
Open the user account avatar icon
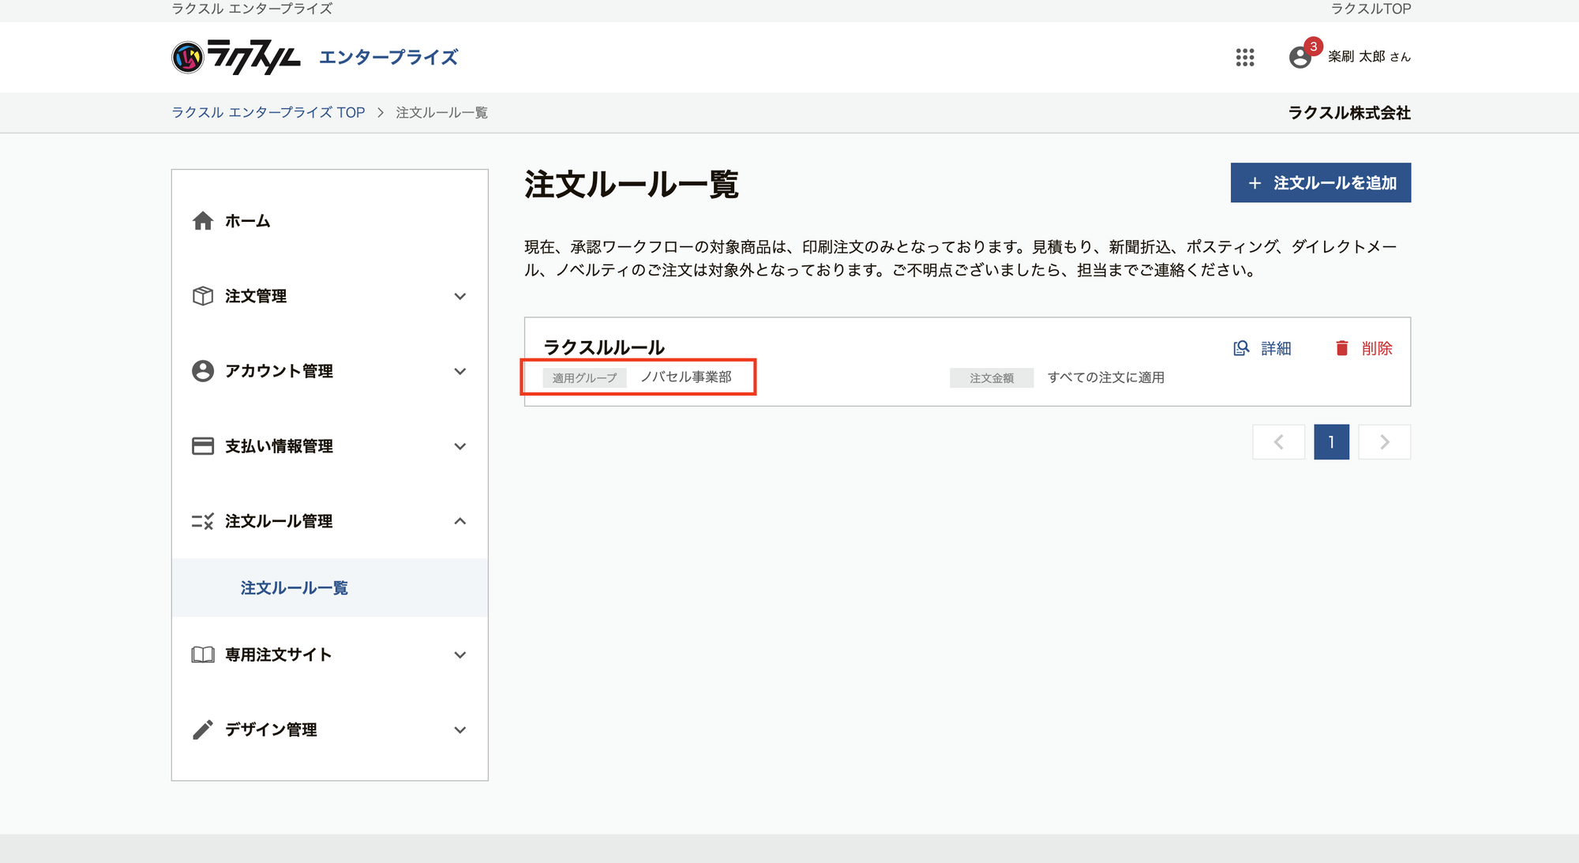[1300, 58]
